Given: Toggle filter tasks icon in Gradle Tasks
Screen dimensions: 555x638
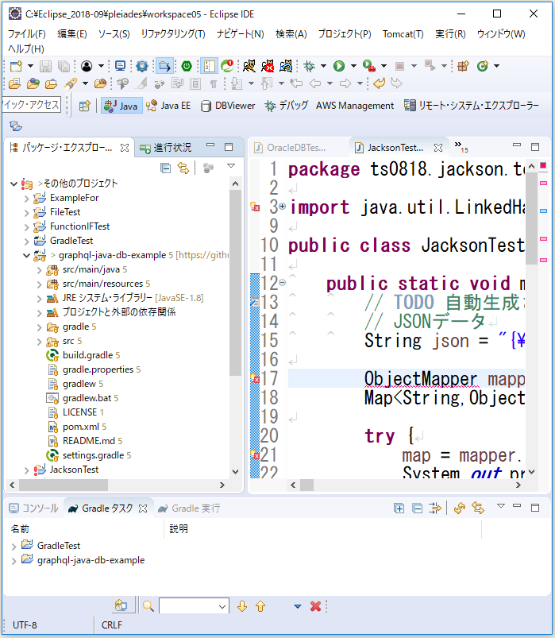Looking at the screenshot, I should pyautogui.click(x=434, y=508).
